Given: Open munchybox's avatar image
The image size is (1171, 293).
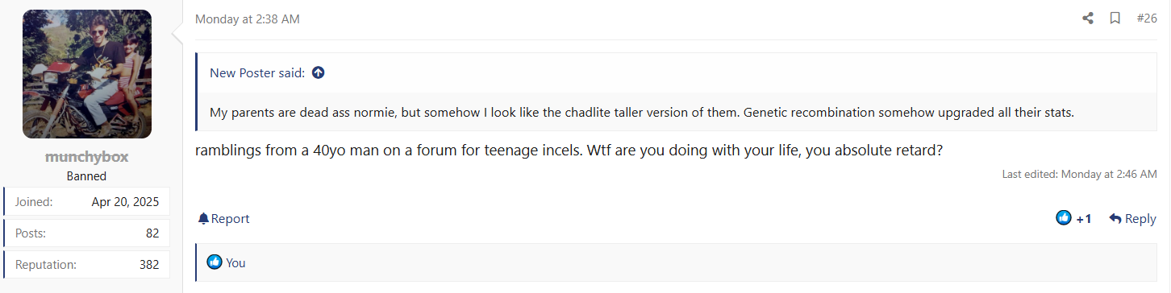Looking at the screenshot, I should tap(87, 74).
